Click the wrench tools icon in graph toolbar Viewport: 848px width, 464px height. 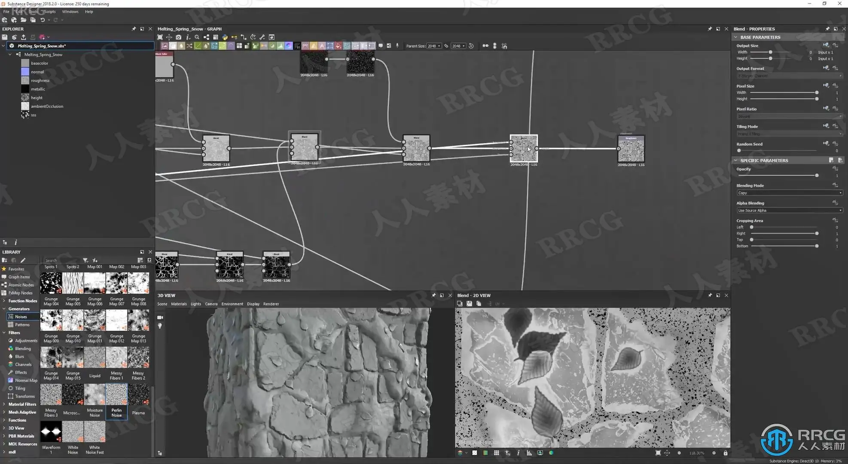(x=262, y=37)
